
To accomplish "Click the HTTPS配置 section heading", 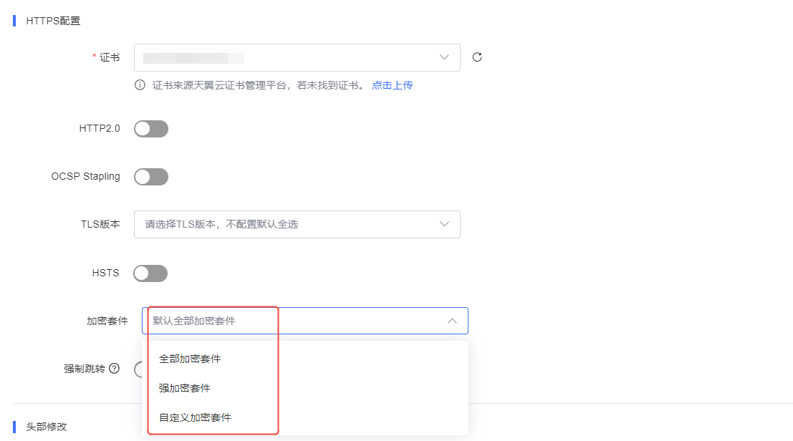I will click(53, 21).
